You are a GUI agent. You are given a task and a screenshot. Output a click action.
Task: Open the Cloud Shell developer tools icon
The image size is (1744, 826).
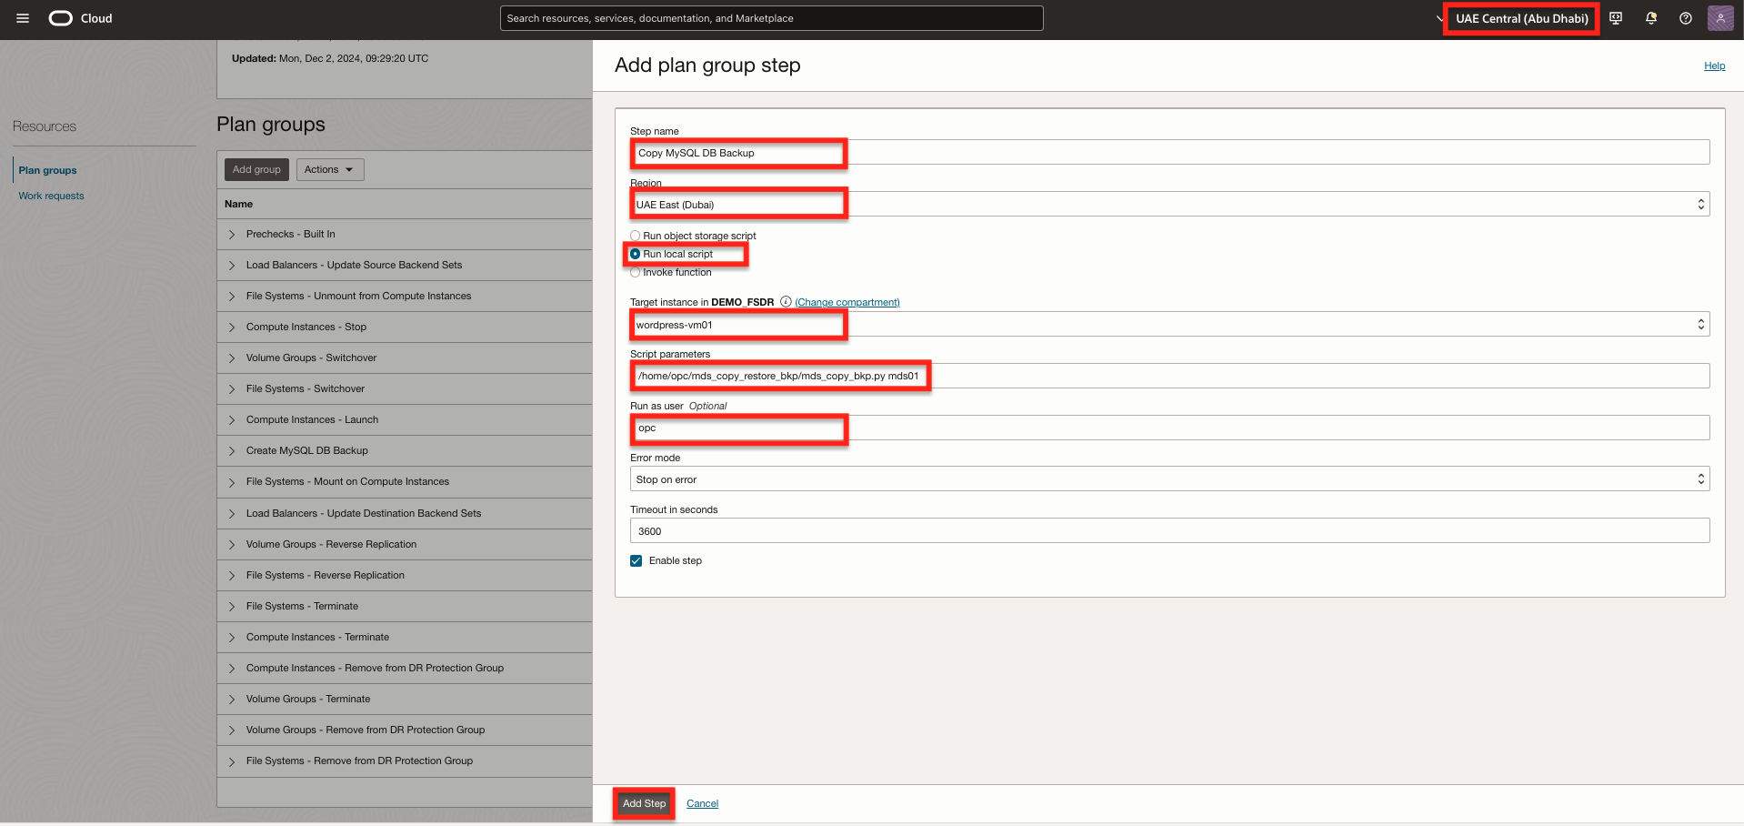pos(1616,18)
